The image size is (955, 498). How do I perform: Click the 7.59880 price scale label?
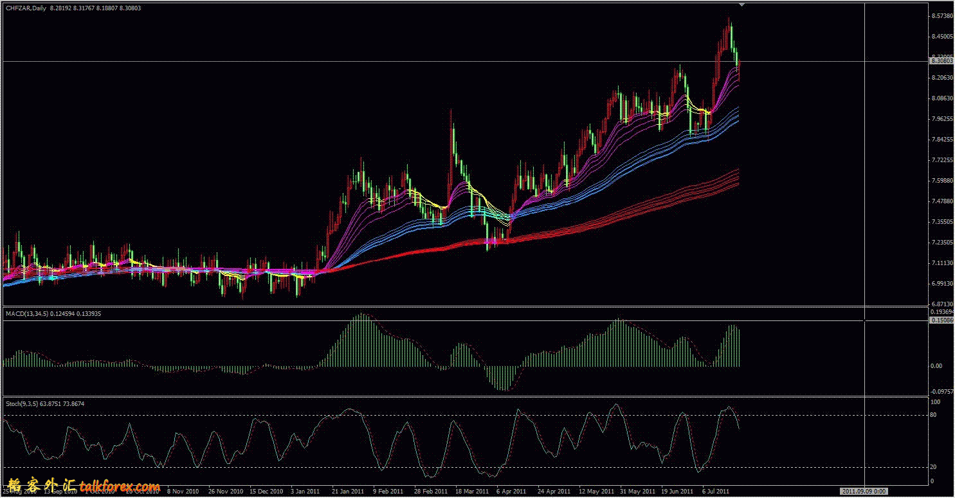[941, 181]
